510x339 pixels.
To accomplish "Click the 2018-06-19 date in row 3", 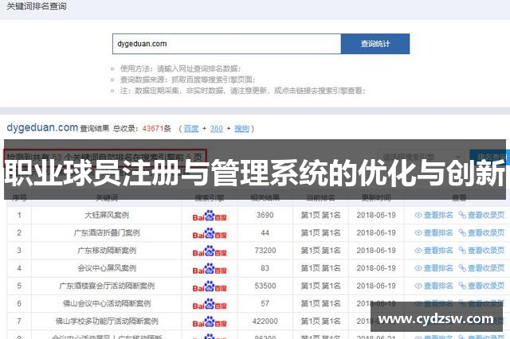I will coord(376,251).
